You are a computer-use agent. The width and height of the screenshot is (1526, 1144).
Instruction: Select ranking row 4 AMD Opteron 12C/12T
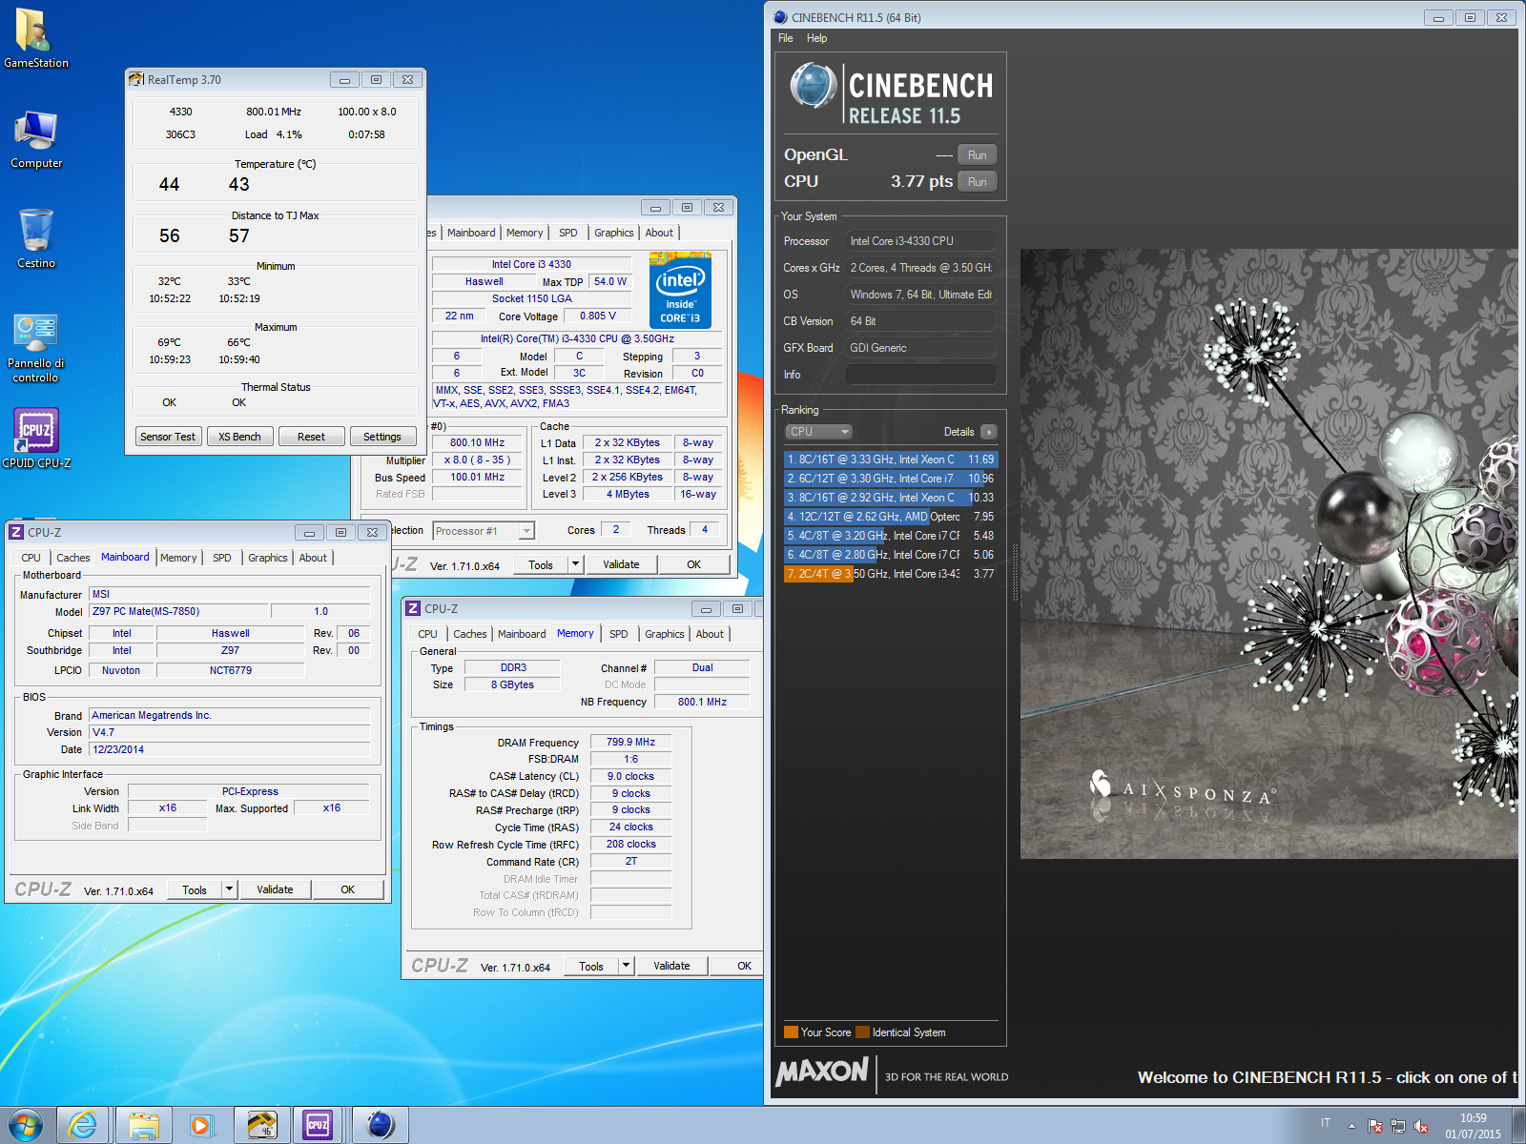coord(890,517)
